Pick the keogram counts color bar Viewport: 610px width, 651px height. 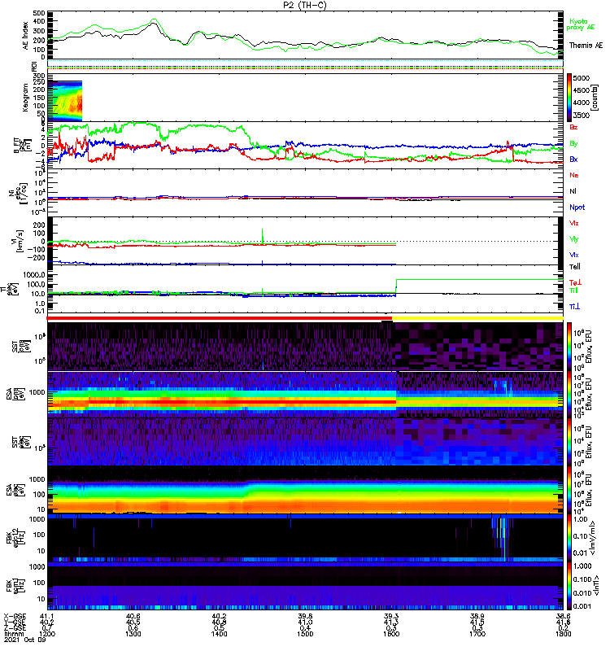[x=569, y=98]
